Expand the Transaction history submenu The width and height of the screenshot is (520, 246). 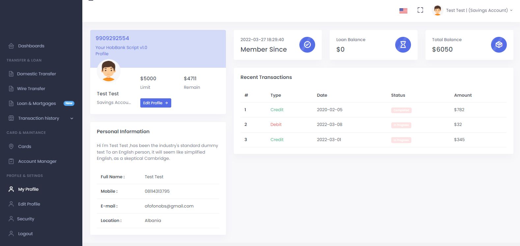[72, 118]
